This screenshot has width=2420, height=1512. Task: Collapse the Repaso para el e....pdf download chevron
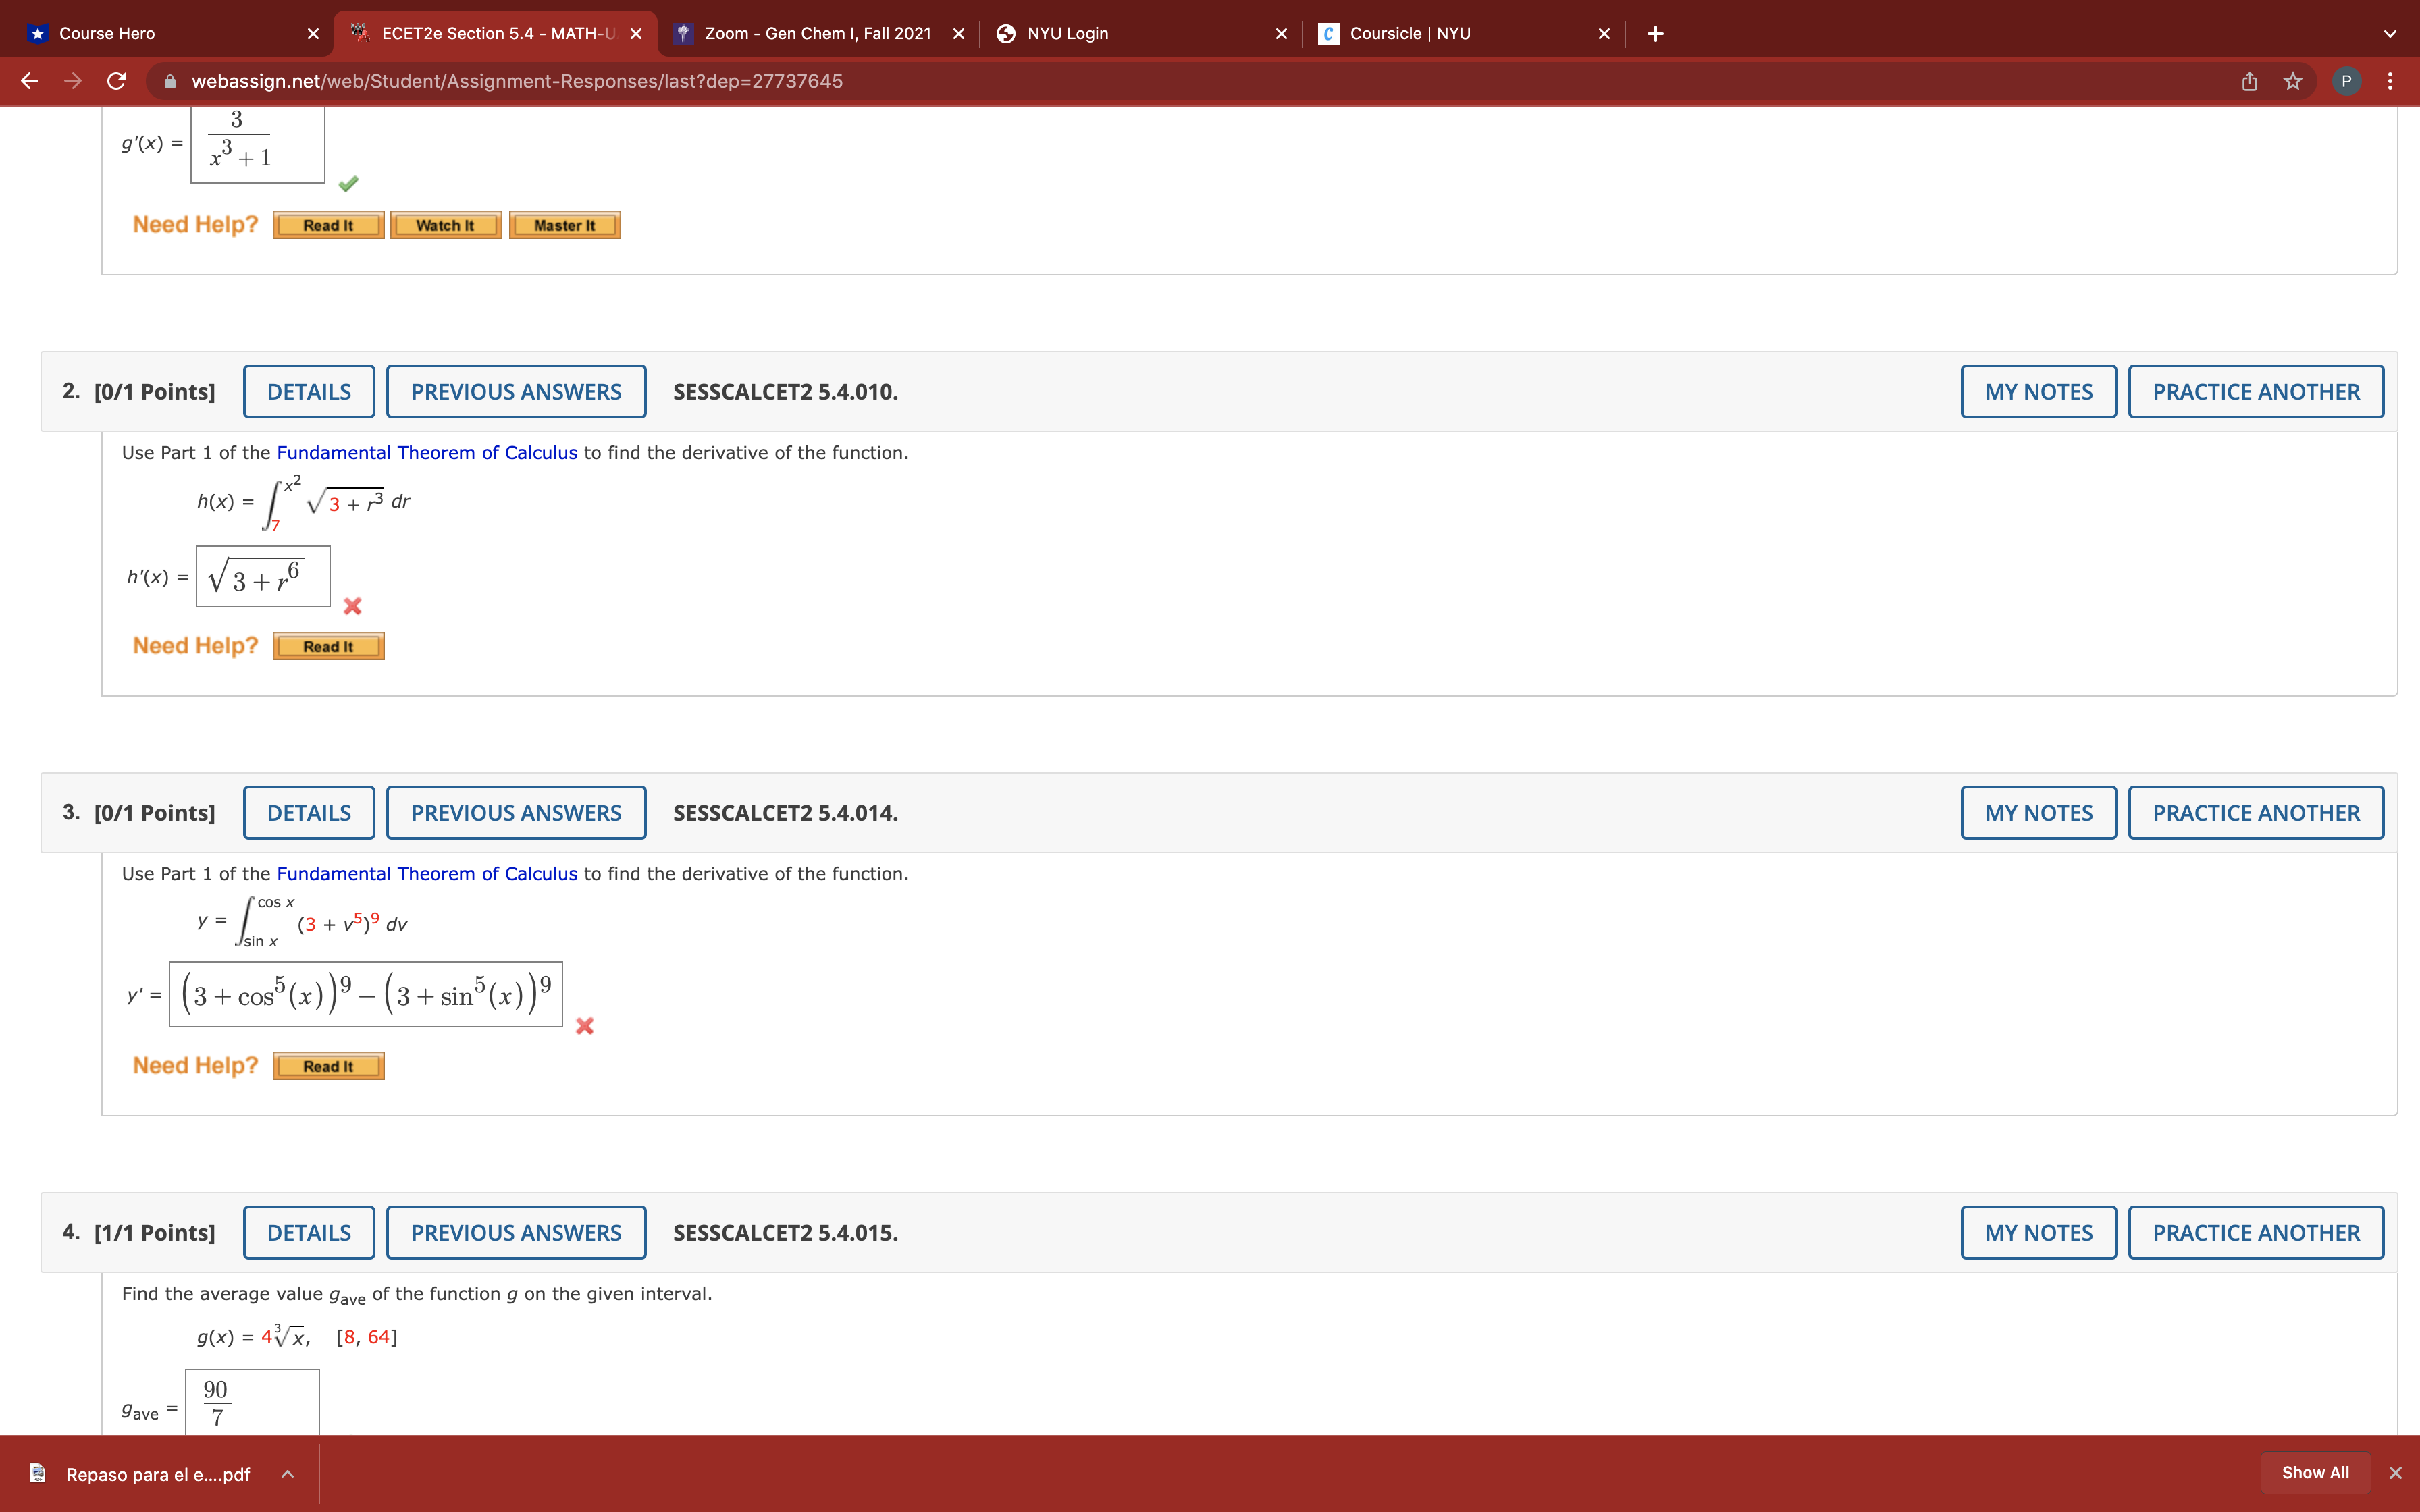pos(287,1473)
